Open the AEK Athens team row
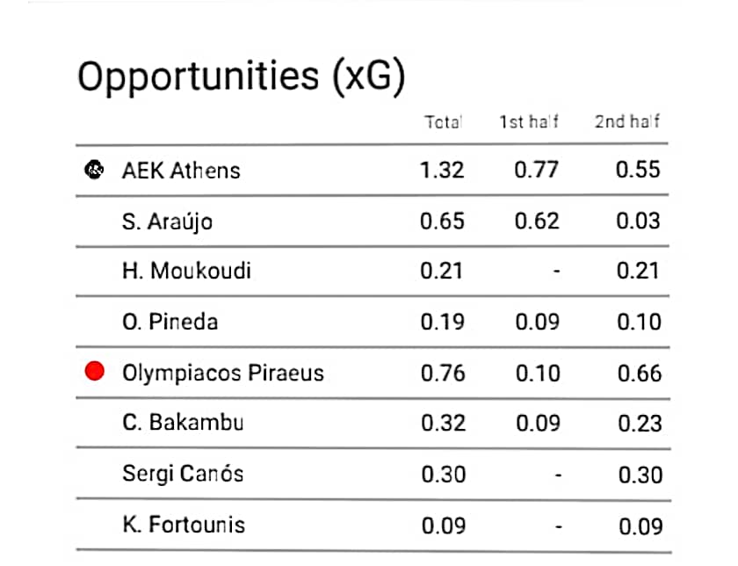The width and height of the screenshot is (738, 566). click(x=373, y=170)
